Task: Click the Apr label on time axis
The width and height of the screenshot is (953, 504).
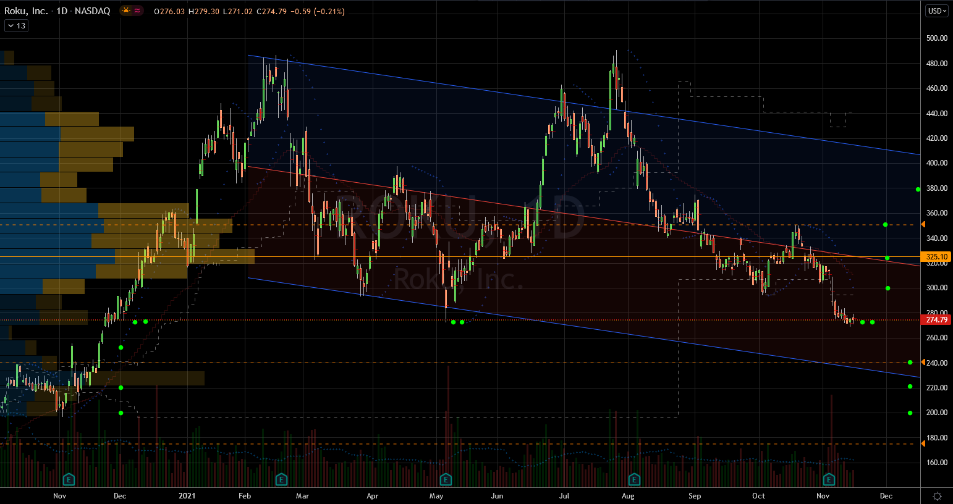Action: (x=372, y=496)
